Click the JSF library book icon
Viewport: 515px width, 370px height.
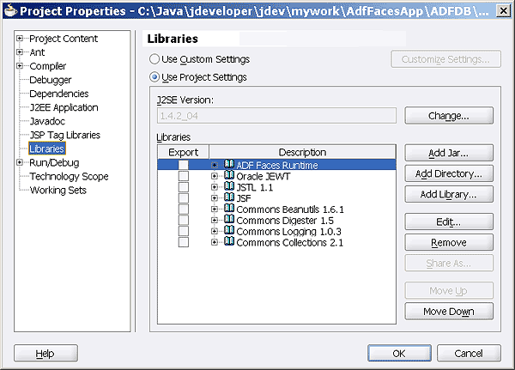click(229, 198)
